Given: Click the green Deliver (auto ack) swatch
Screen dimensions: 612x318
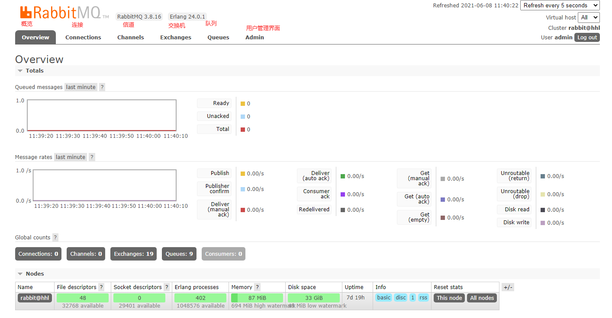Looking at the screenshot, I should pyautogui.click(x=343, y=176).
